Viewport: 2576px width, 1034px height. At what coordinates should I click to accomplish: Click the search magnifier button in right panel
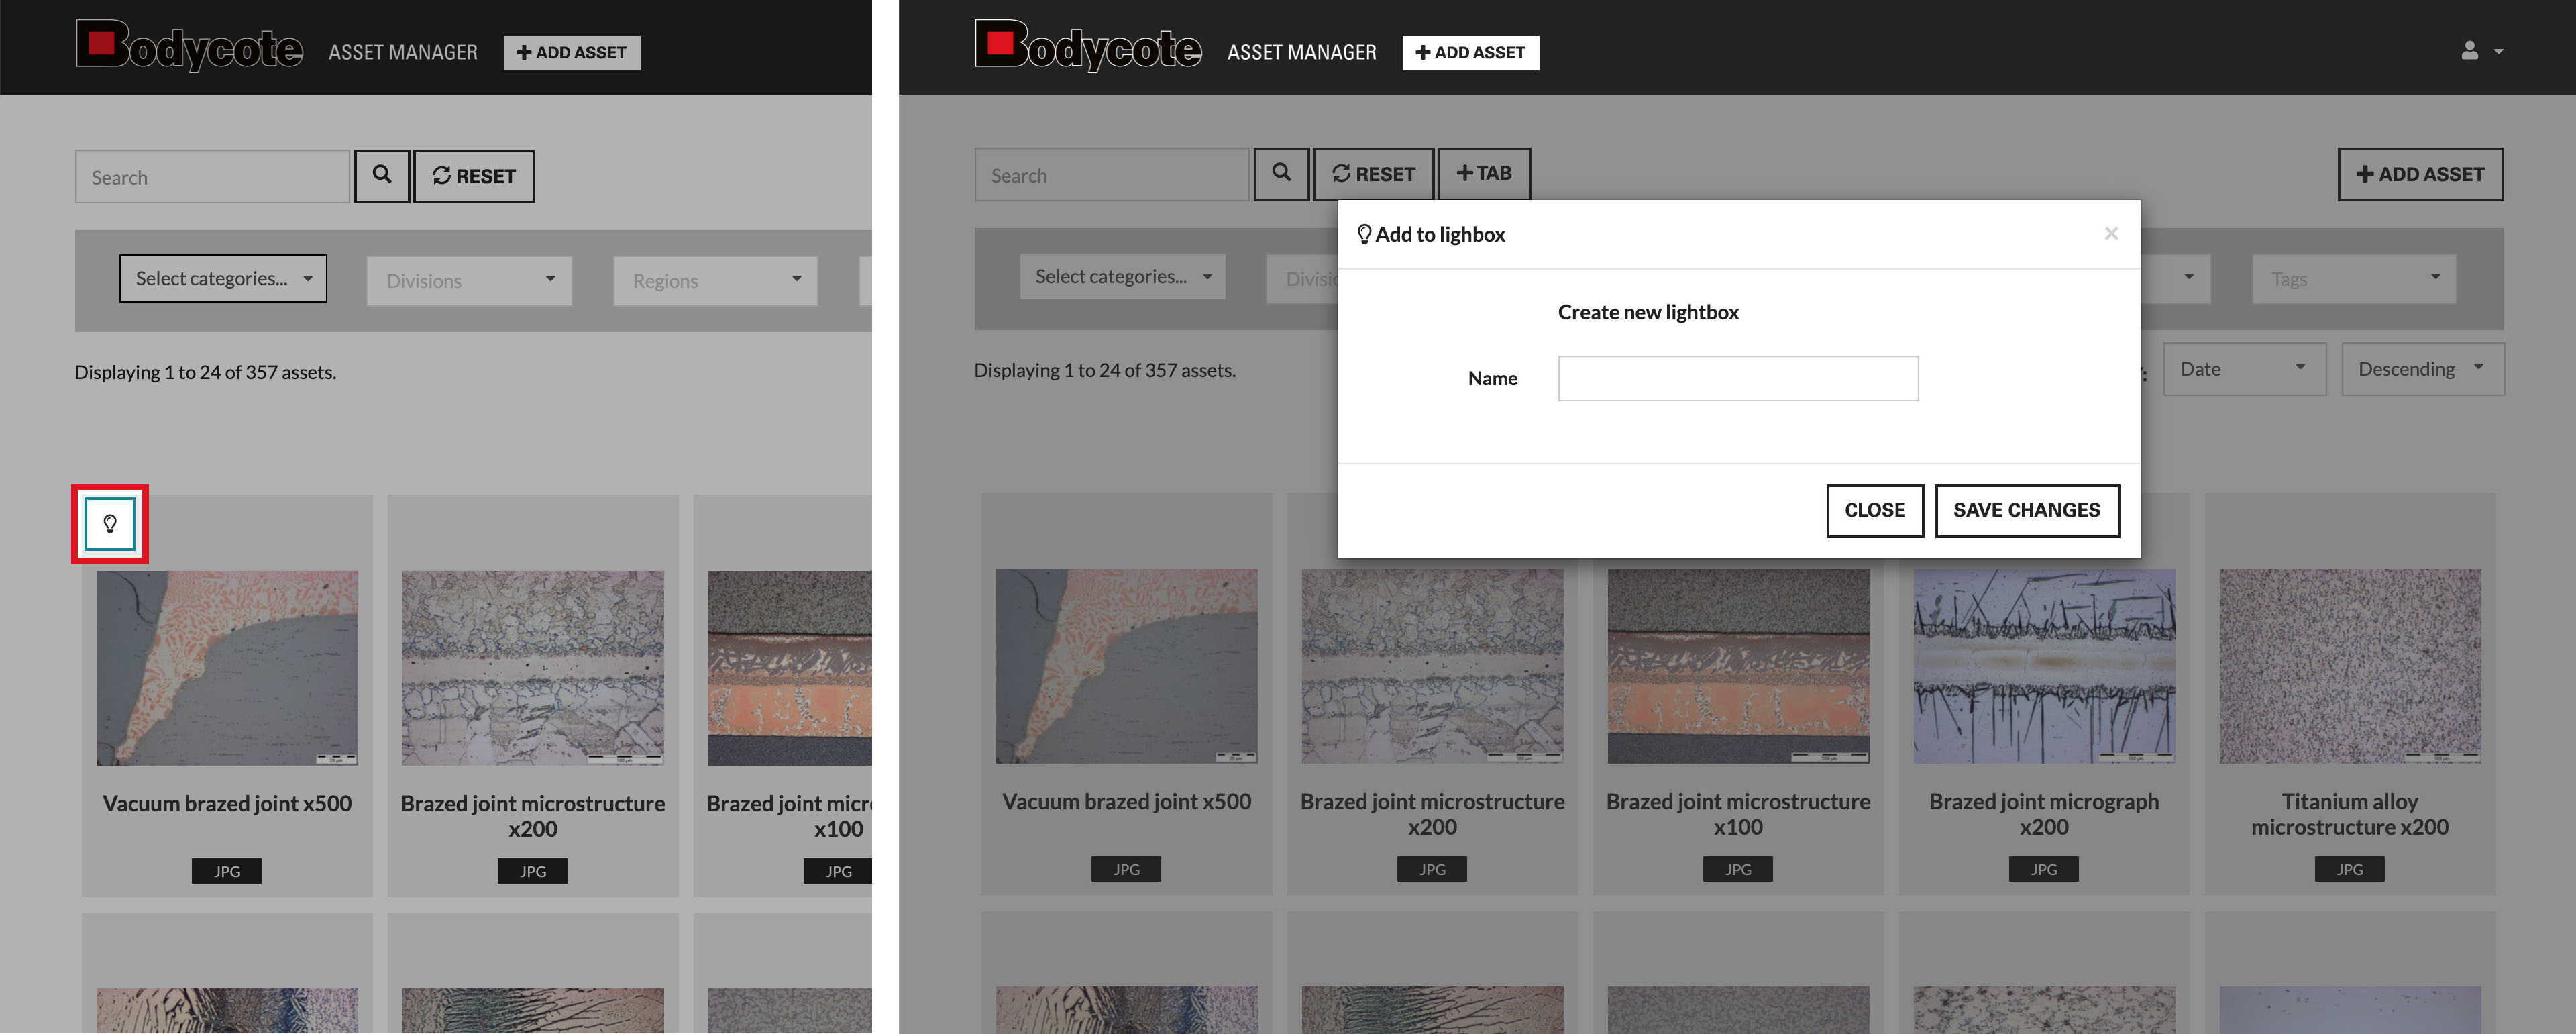pyautogui.click(x=1281, y=174)
